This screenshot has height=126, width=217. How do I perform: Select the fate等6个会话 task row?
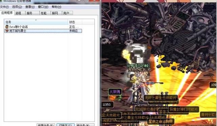[43, 27]
